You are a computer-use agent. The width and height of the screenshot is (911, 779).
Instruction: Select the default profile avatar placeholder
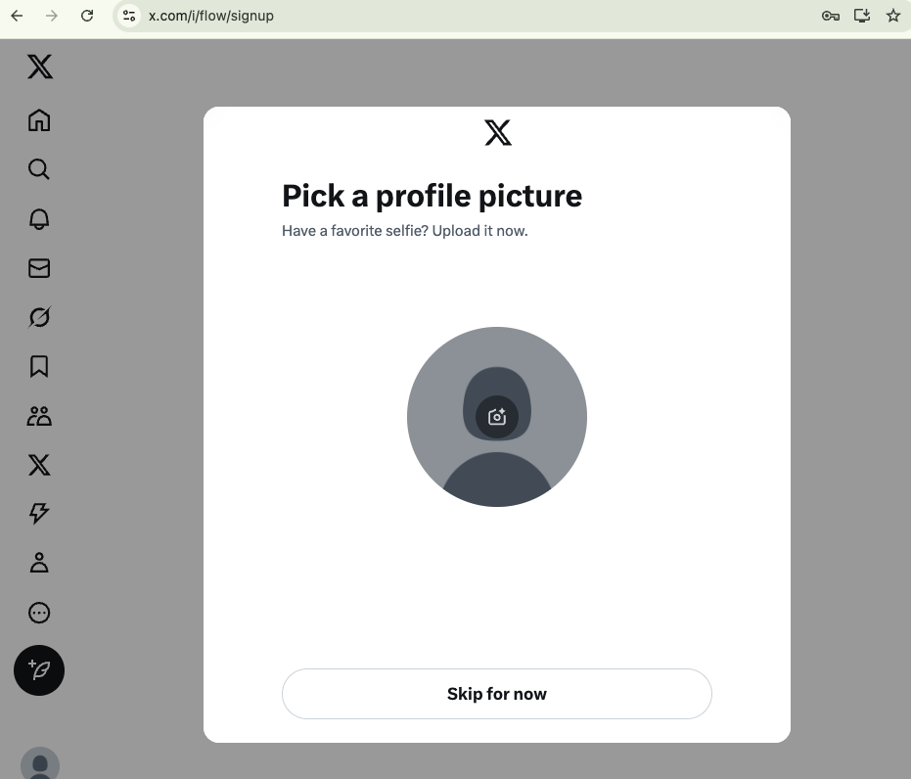point(497,417)
